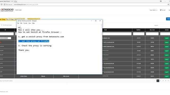Click the IP filter input
This screenshot has width=170, height=95.
[7, 34]
